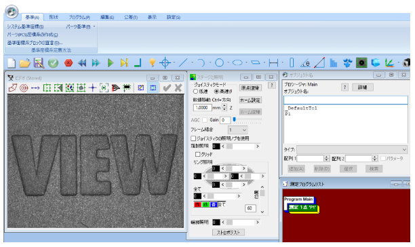Open the 表示 ribbon tab

[152, 17]
